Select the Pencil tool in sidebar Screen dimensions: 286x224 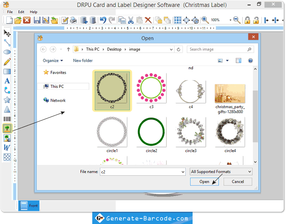point(7,62)
